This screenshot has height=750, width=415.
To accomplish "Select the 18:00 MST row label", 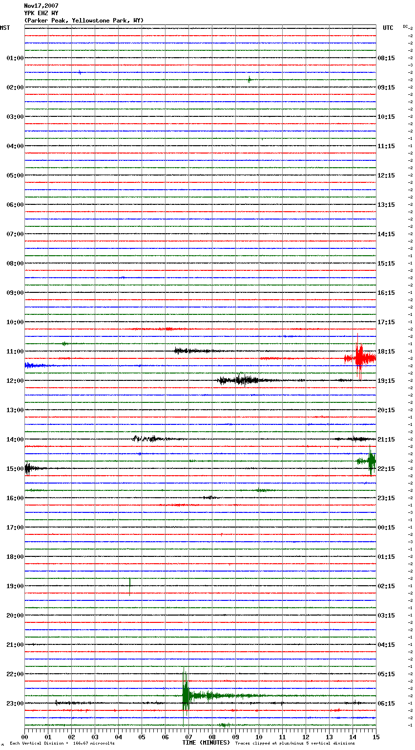I will (x=15, y=557).
